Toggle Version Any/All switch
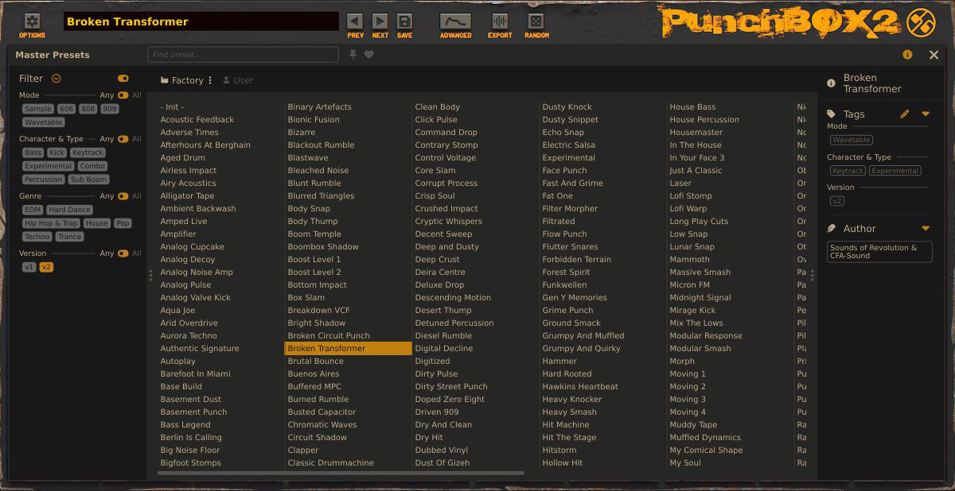Image resolution: width=955 pixels, height=491 pixels. coord(123,253)
